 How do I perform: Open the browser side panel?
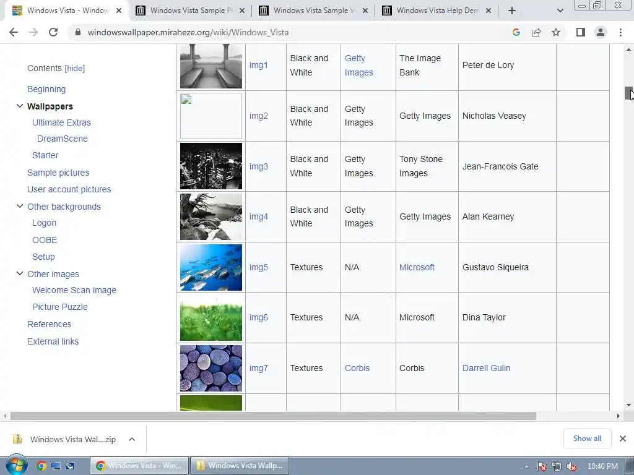coord(581,32)
